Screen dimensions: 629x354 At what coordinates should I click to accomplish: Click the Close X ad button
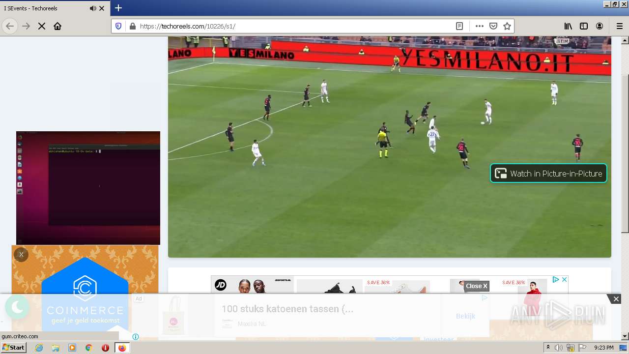[x=477, y=286]
